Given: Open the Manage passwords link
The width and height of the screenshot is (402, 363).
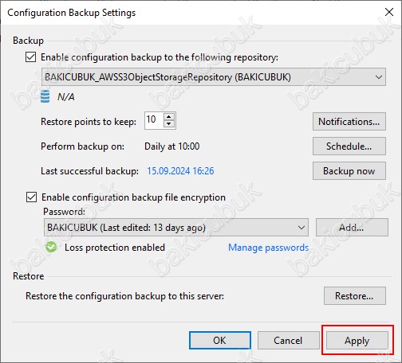Looking at the screenshot, I should tap(269, 248).
